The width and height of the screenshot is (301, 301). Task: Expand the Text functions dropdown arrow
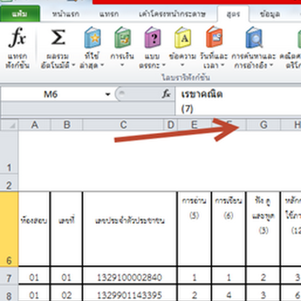click(x=182, y=65)
